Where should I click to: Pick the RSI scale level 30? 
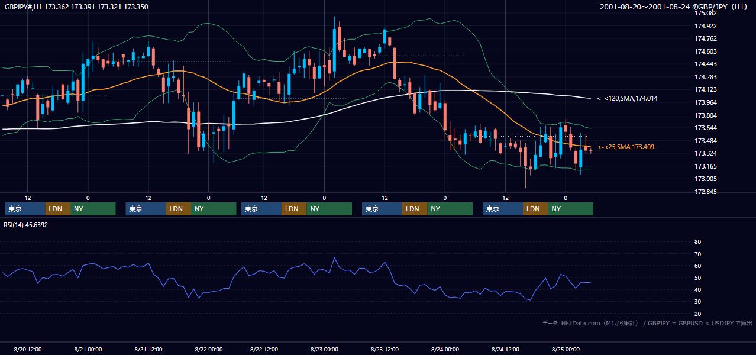coord(697,302)
